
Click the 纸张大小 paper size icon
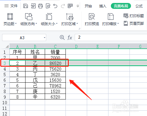(x=49, y=17)
